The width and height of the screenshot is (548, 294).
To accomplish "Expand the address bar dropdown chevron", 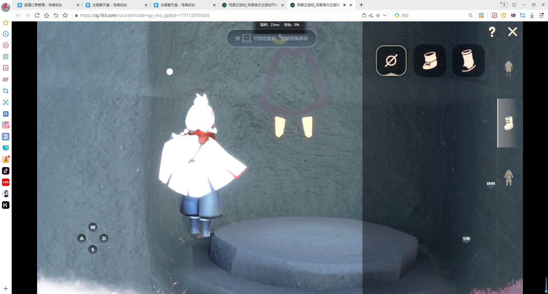I will 385,15.
